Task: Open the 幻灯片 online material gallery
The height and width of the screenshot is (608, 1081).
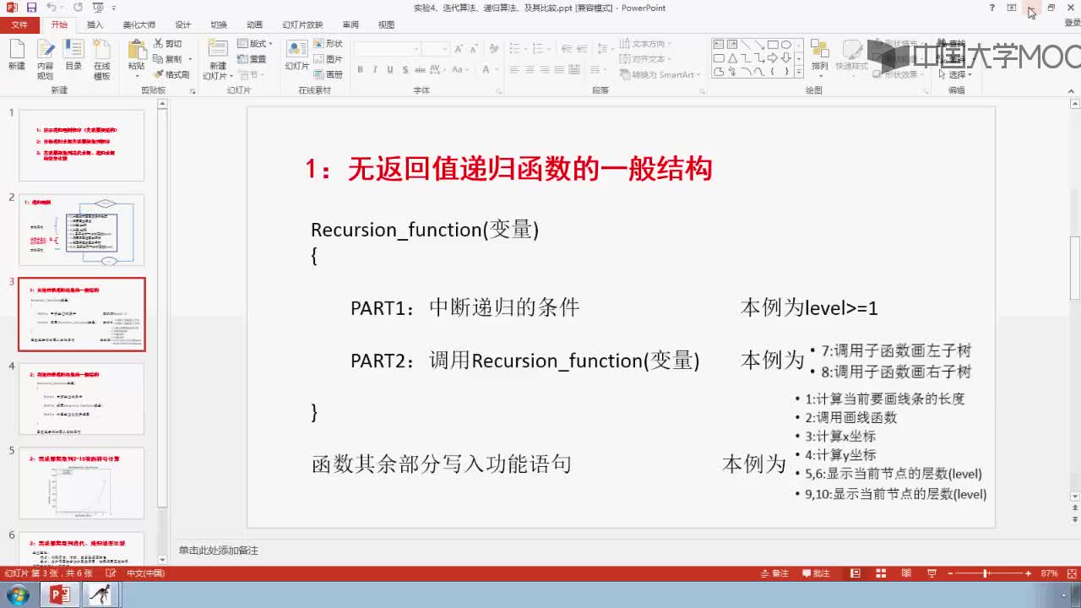Action: tap(297, 56)
